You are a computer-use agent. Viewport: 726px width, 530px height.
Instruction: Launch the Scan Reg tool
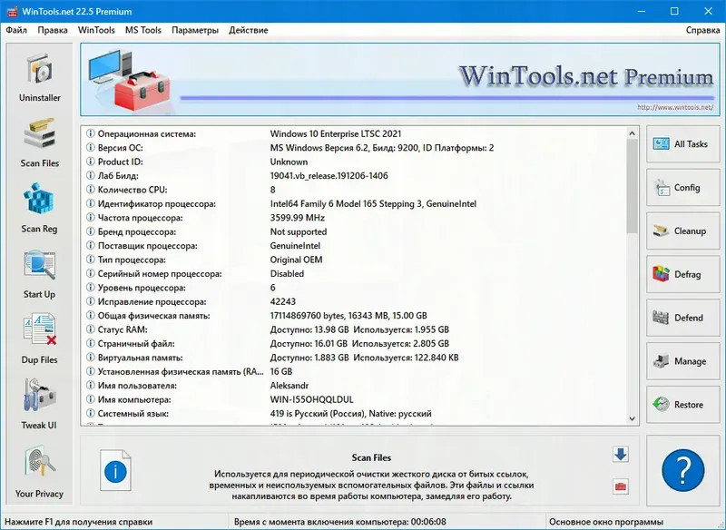pos(38,207)
